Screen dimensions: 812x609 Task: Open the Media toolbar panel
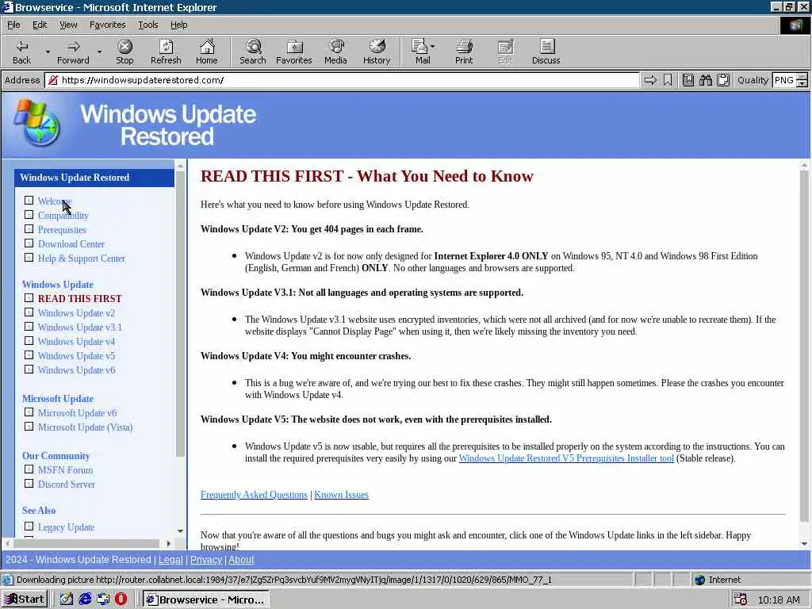pyautogui.click(x=335, y=52)
